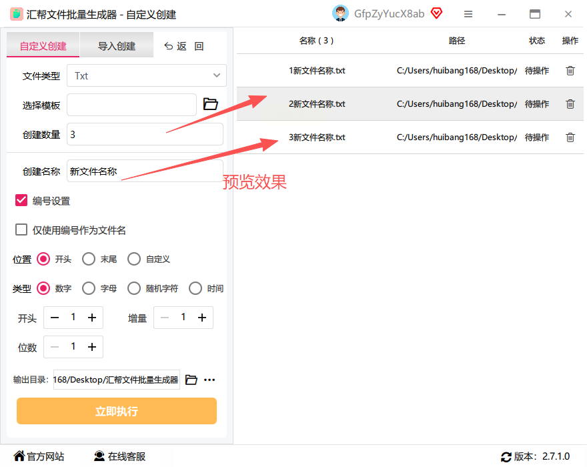The image size is (587, 467).
Task: Browse for a template file folder icon
Action: point(210,103)
